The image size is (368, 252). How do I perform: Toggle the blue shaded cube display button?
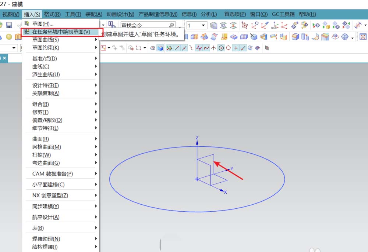(x=160, y=48)
